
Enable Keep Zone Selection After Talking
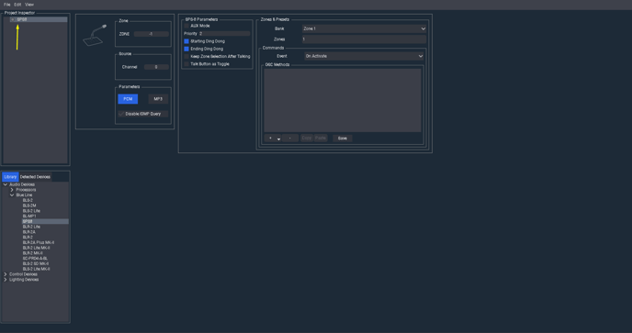[186, 56]
